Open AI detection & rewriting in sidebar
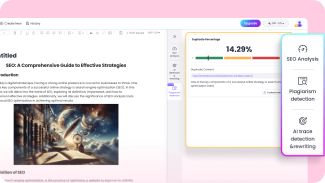Image resolution: width=325 pixels, height=183 pixels. point(174,71)
